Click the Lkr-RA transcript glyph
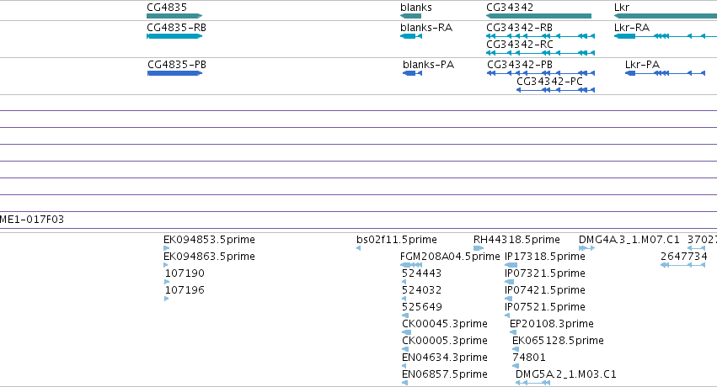This screenshot has width=717, height=387. [666, 36]
